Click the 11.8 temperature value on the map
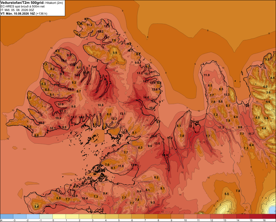Screen dimensions: 276x222 (121, 166)
